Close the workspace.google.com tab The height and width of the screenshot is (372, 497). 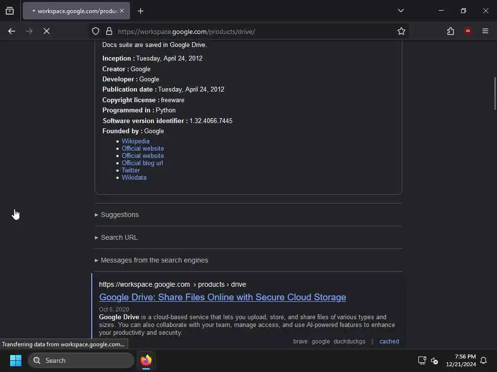tap(122, 11)
